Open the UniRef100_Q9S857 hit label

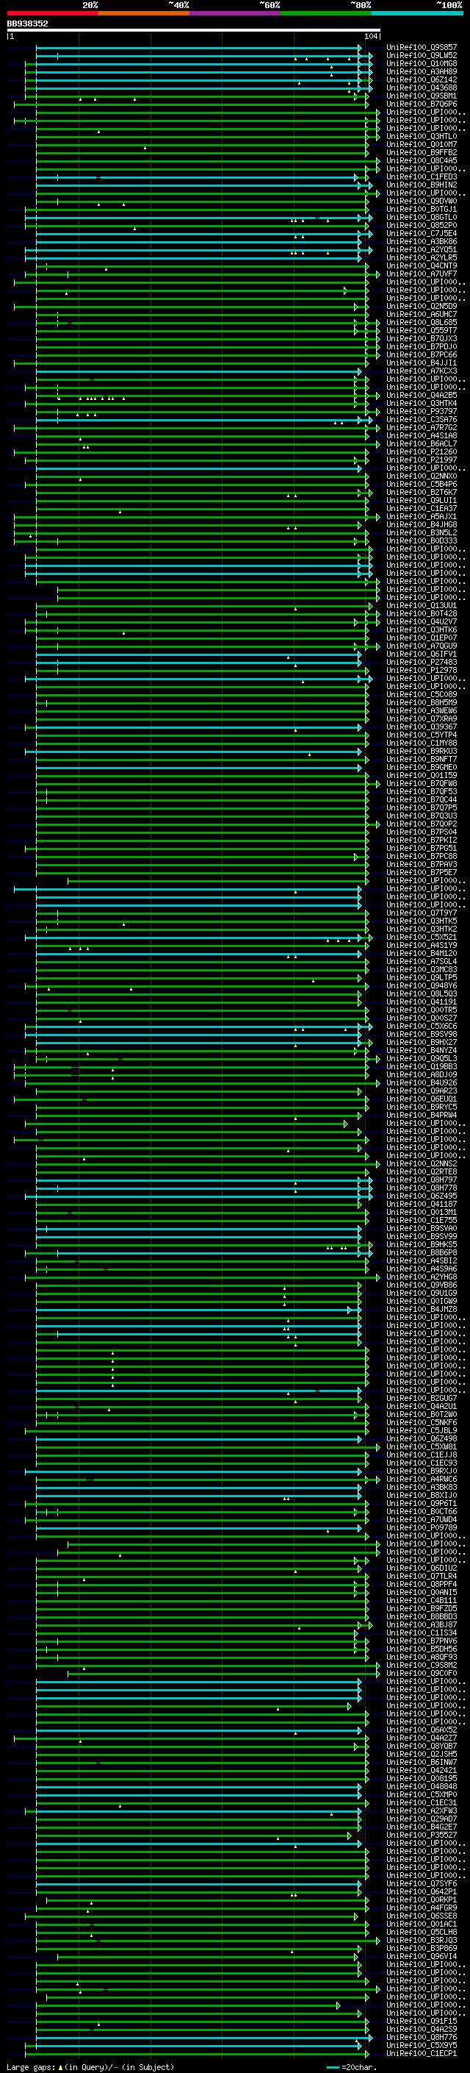click(x=421, y=48)
